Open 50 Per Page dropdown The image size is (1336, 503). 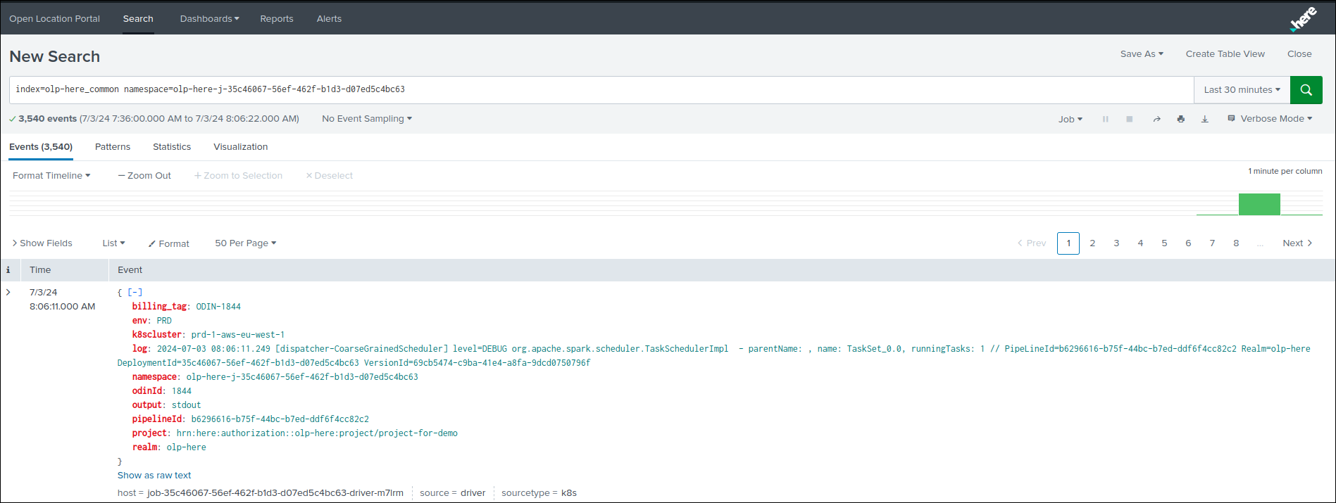click(245, 243)
